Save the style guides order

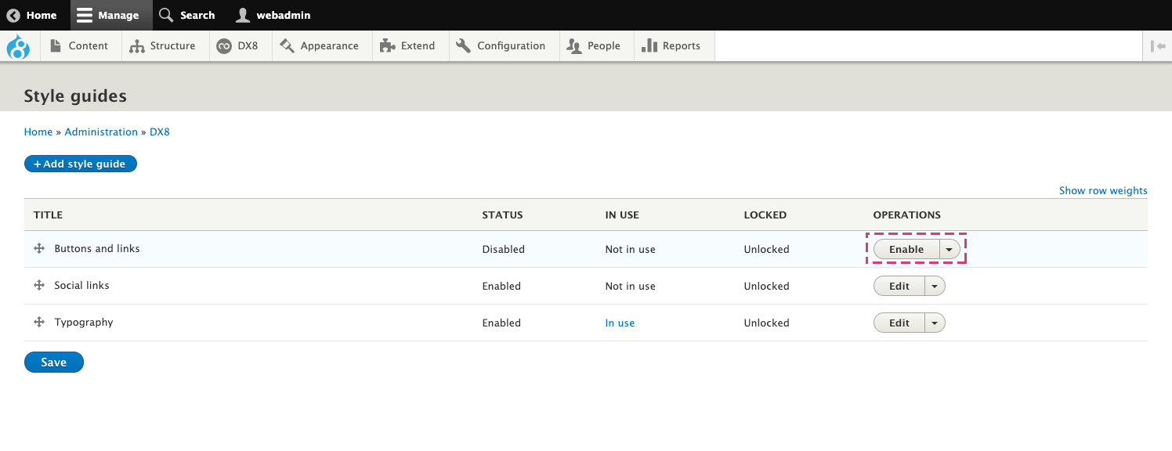pyautogui.click(x=53, y=363)
